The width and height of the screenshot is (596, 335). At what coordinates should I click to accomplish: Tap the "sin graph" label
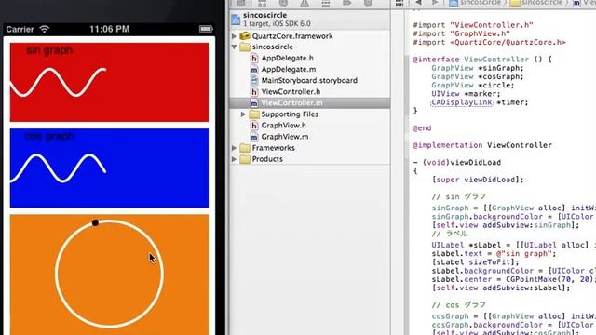[49, 50]
